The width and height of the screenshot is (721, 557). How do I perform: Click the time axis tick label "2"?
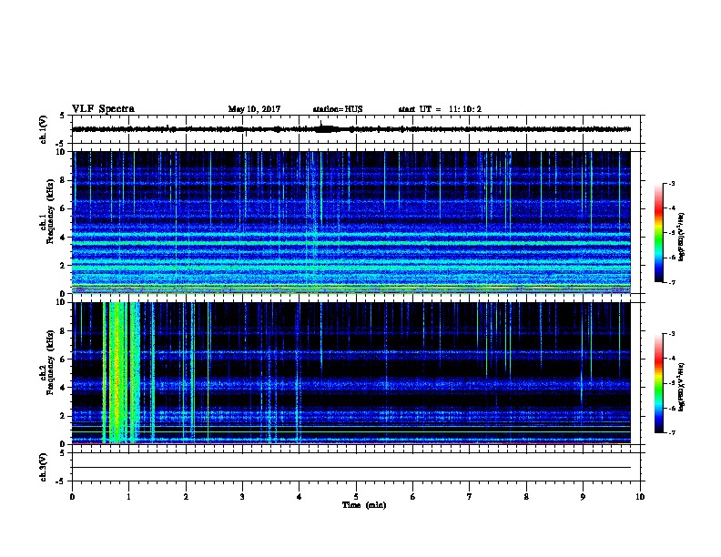pyautogui.click(x=186, y=496)
